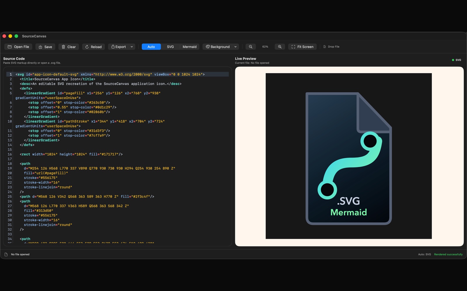Viewport: 467px width, 291px height.
Task: Click the stop-color="#31d3f3" line
Action: pos(69,131)
